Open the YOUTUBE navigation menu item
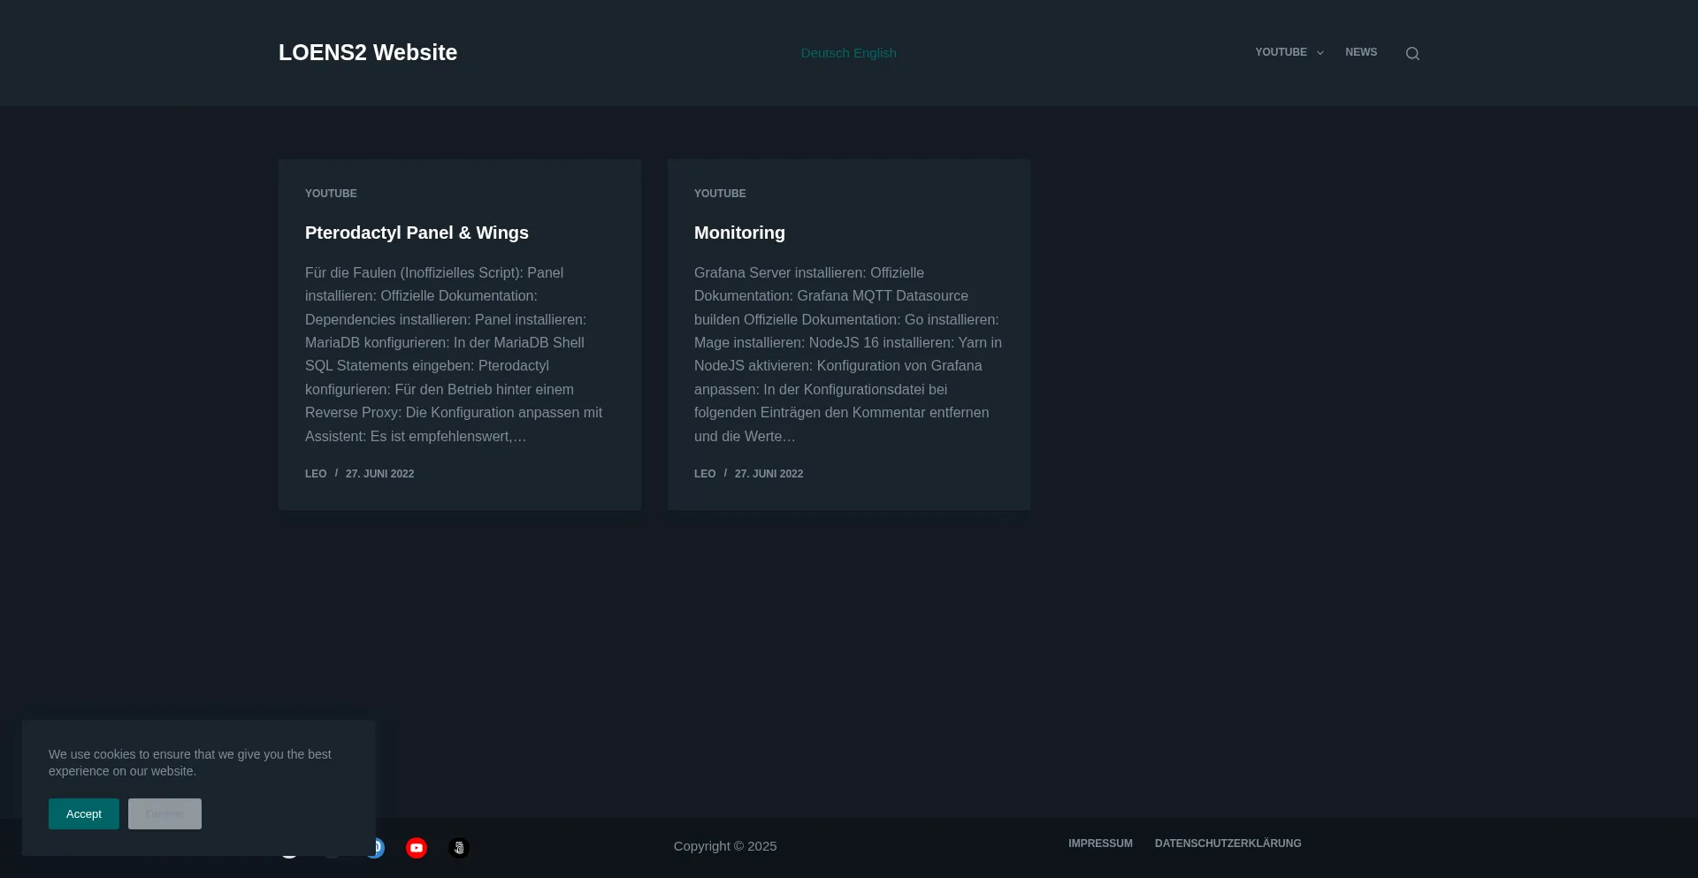This screenshot has height=878, width=1698. pyautogui.click(x=1281, y=52)
